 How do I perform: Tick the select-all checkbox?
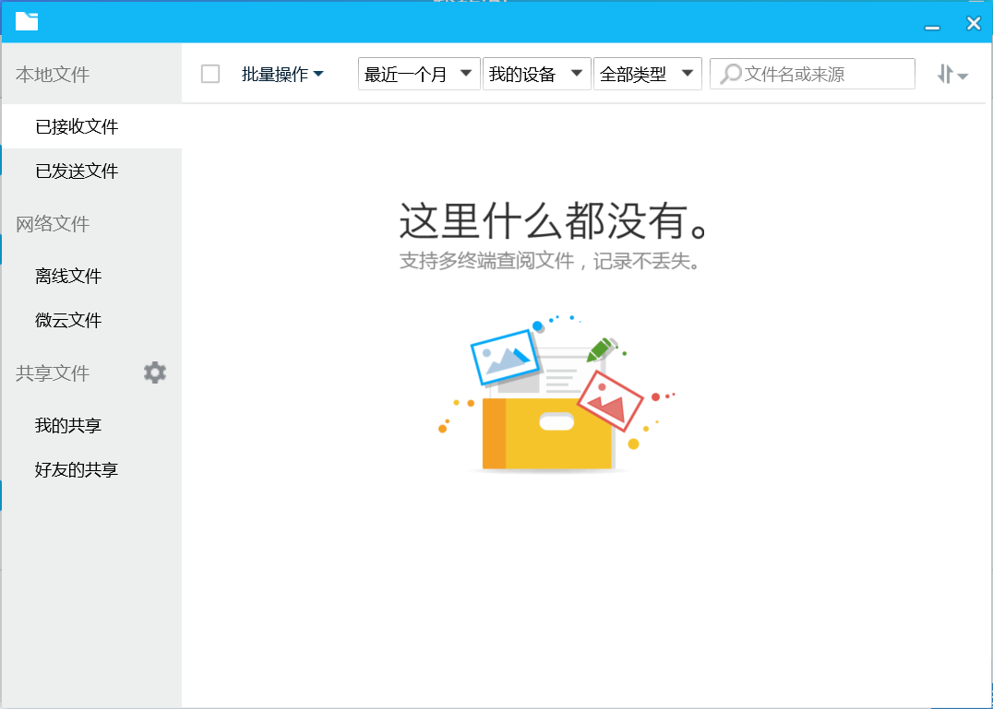[210, 74]
